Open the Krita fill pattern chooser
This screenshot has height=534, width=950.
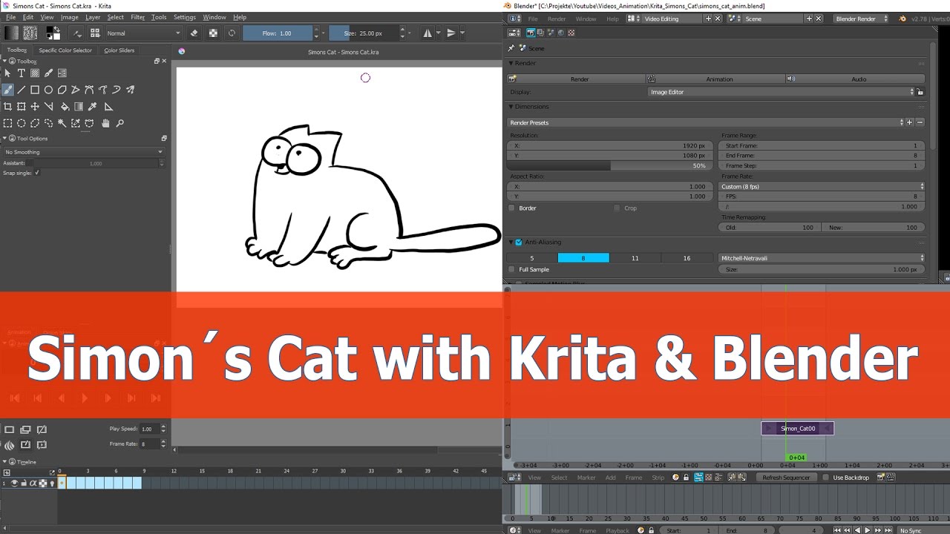pos(30,33)
